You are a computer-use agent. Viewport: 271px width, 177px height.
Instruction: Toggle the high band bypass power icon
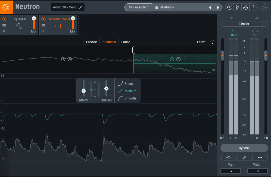172,59
